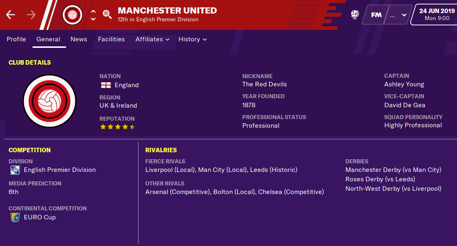This screenshot has height=246, width=457.
Task: Open captain Ashley Young's profile
Action: pos(404,84)
